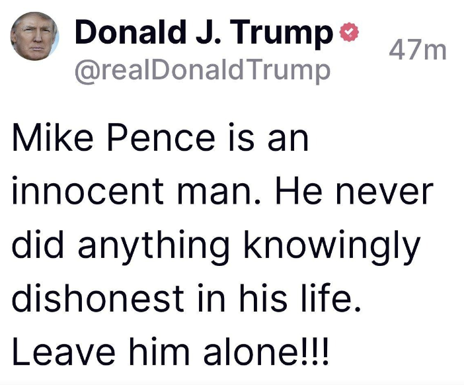Click the red verified checkmark badge
Screen dimensions: 464x385
(348, 32)
